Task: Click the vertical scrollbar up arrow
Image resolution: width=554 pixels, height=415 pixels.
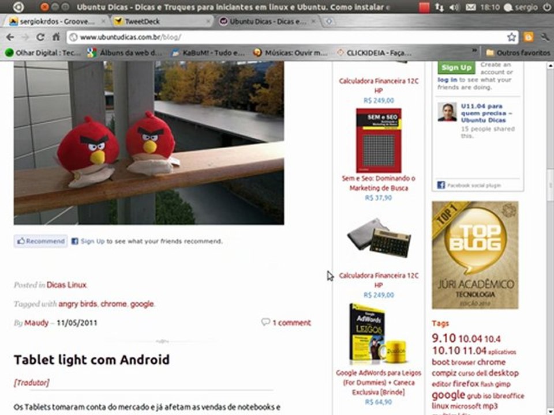Action: (550, 65)
